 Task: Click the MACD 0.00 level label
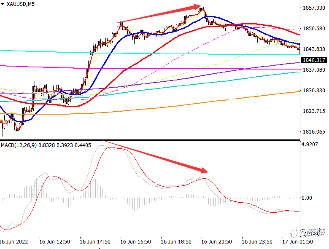coord(307,198)
